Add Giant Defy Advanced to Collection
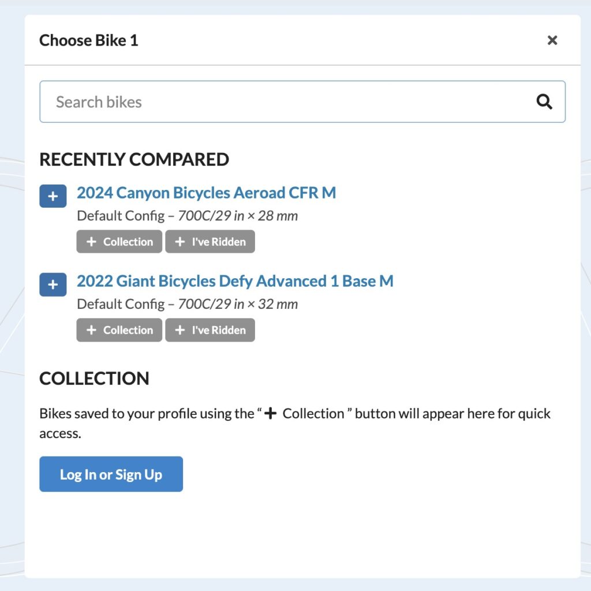Viewport: 591px width, 591px height. [x=119, y=330]
